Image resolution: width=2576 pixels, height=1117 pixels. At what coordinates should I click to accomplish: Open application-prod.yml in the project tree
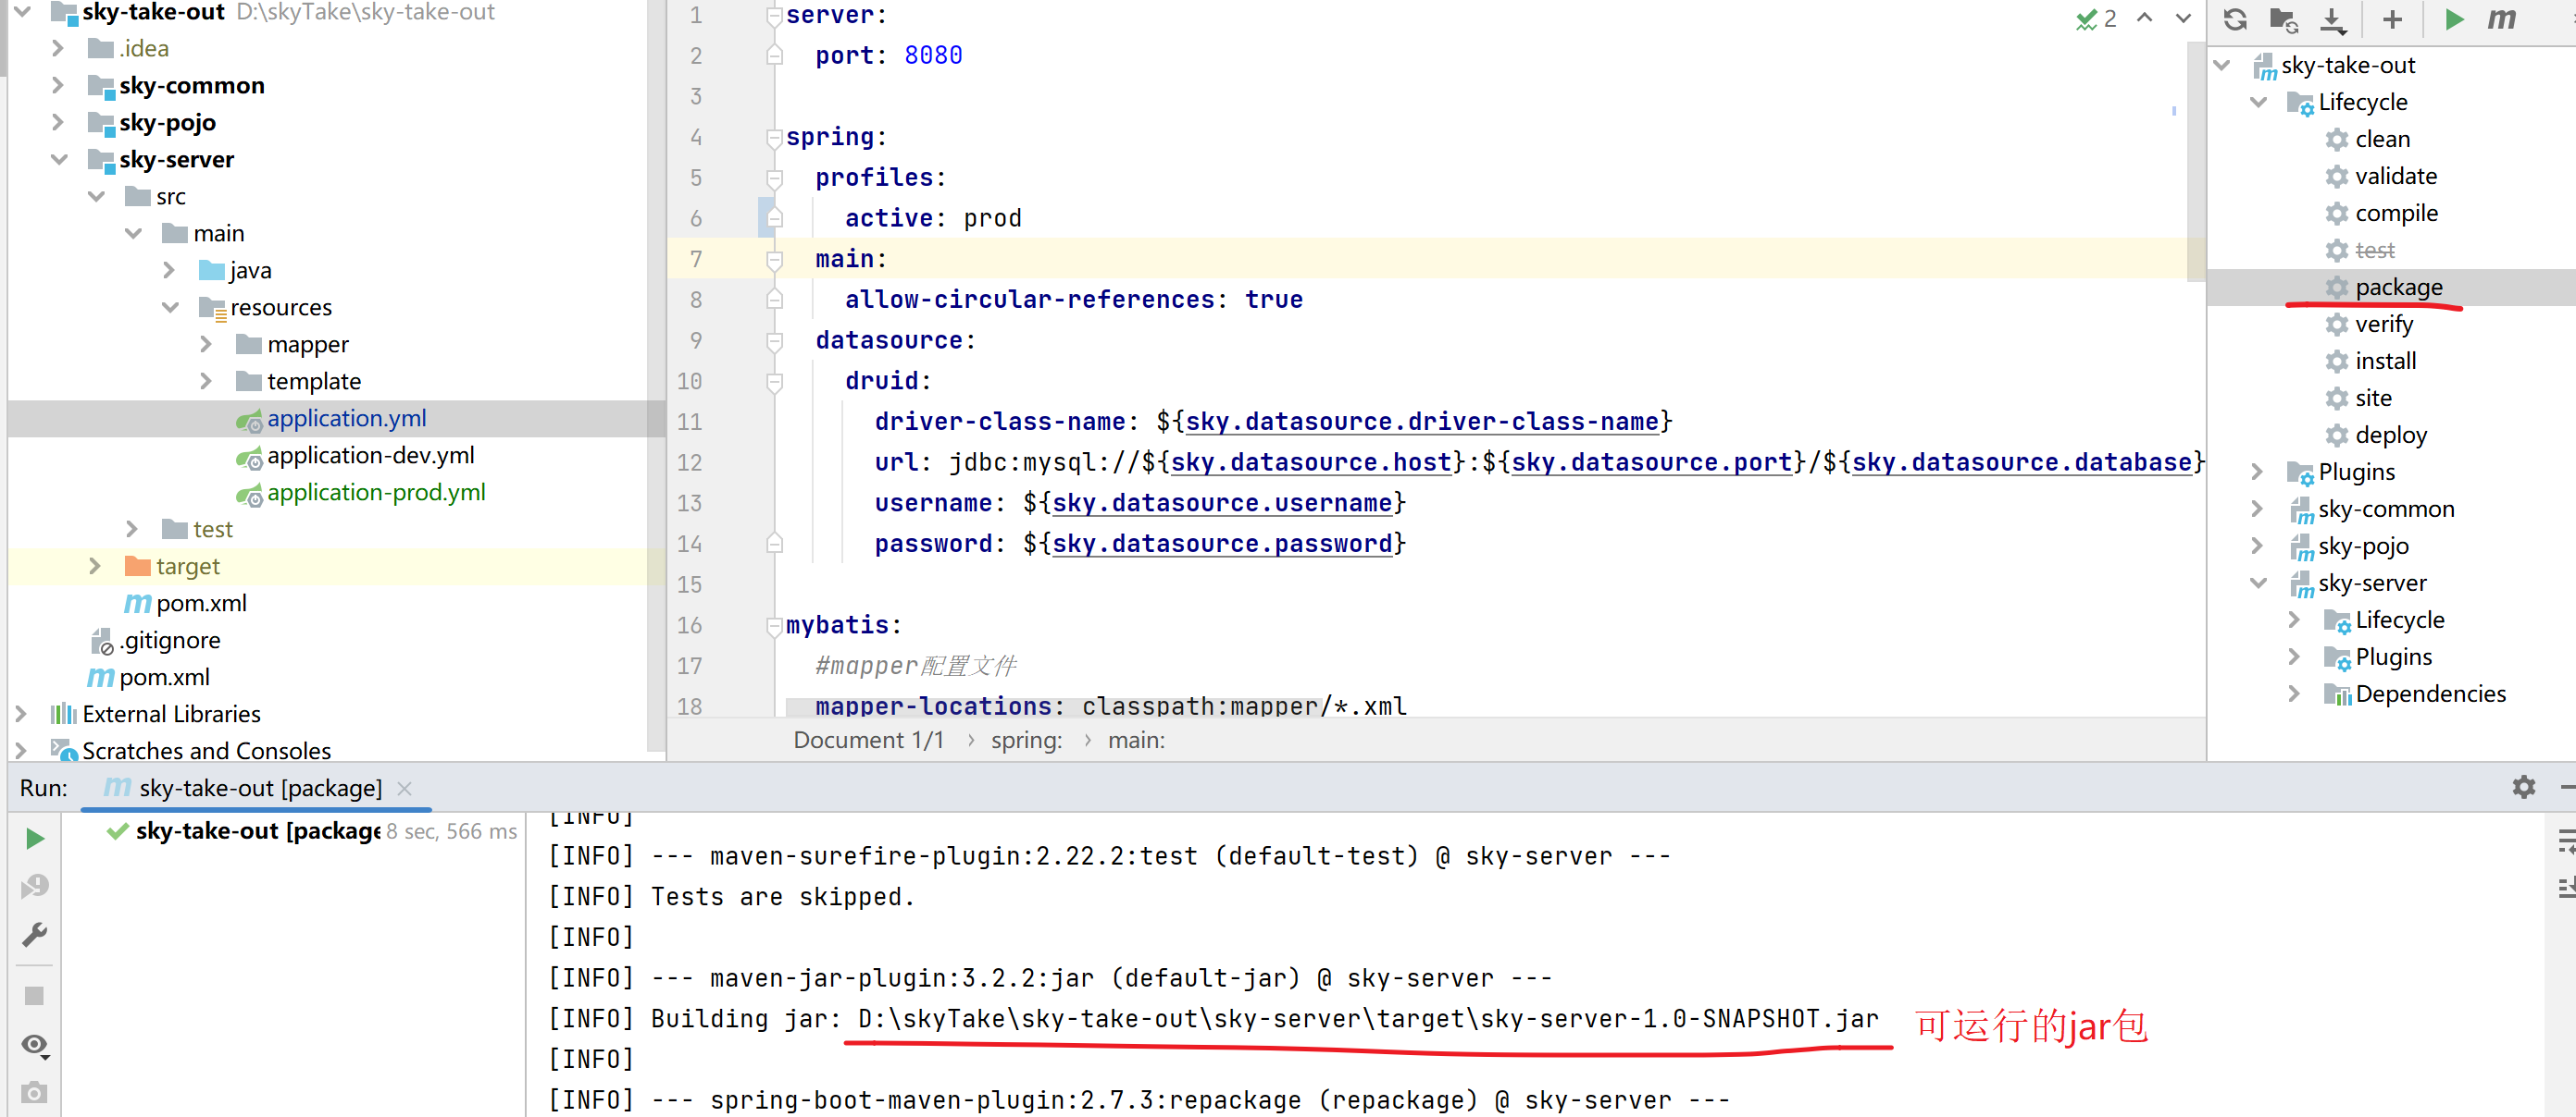[375, 493]
